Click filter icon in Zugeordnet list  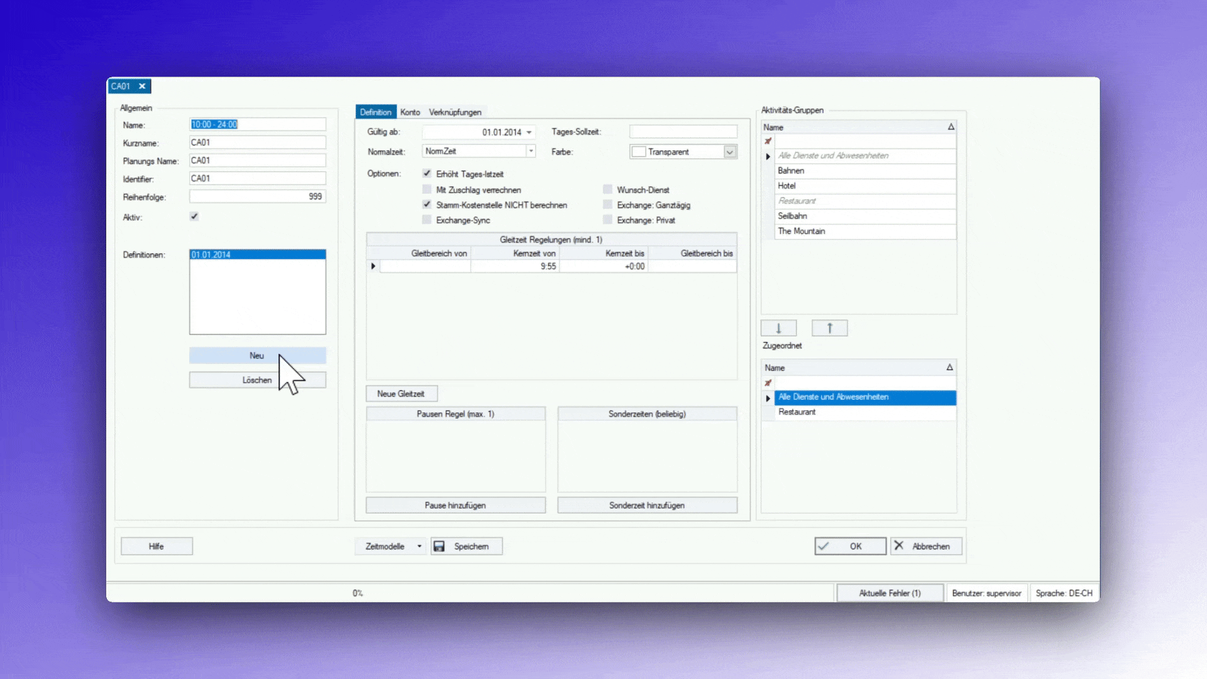pyautogui.click(x=768, y=383)
